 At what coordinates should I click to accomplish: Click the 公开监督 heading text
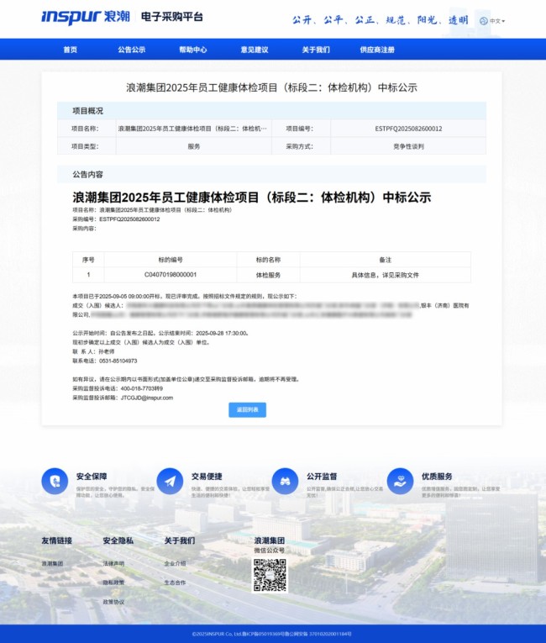[322, 477]
